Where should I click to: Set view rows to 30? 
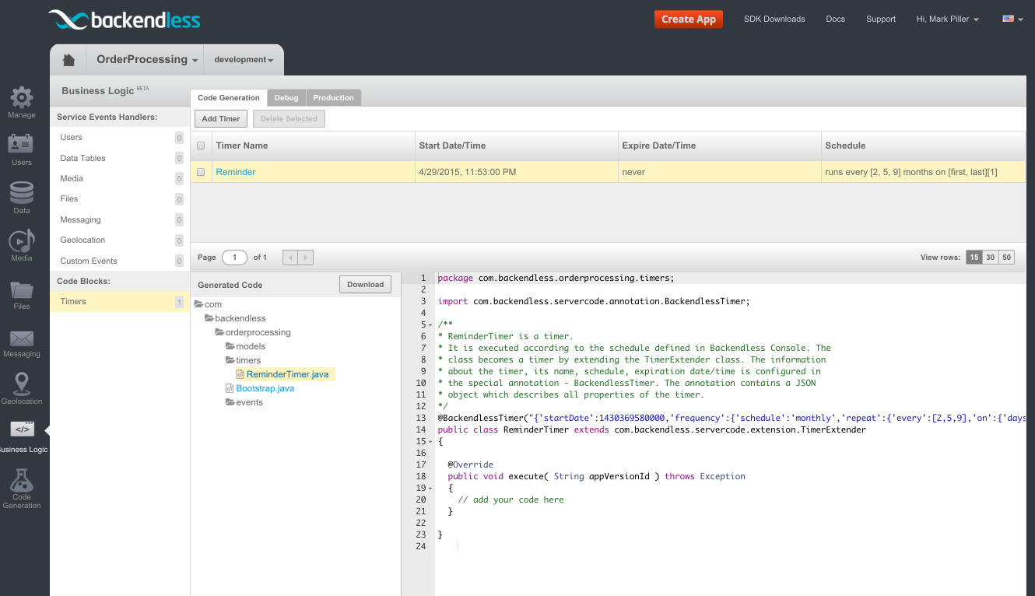(990, 258)
